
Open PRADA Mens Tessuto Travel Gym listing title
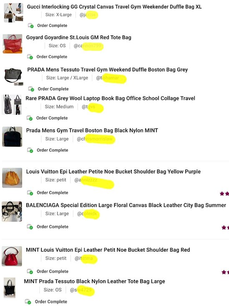point(108,69)
